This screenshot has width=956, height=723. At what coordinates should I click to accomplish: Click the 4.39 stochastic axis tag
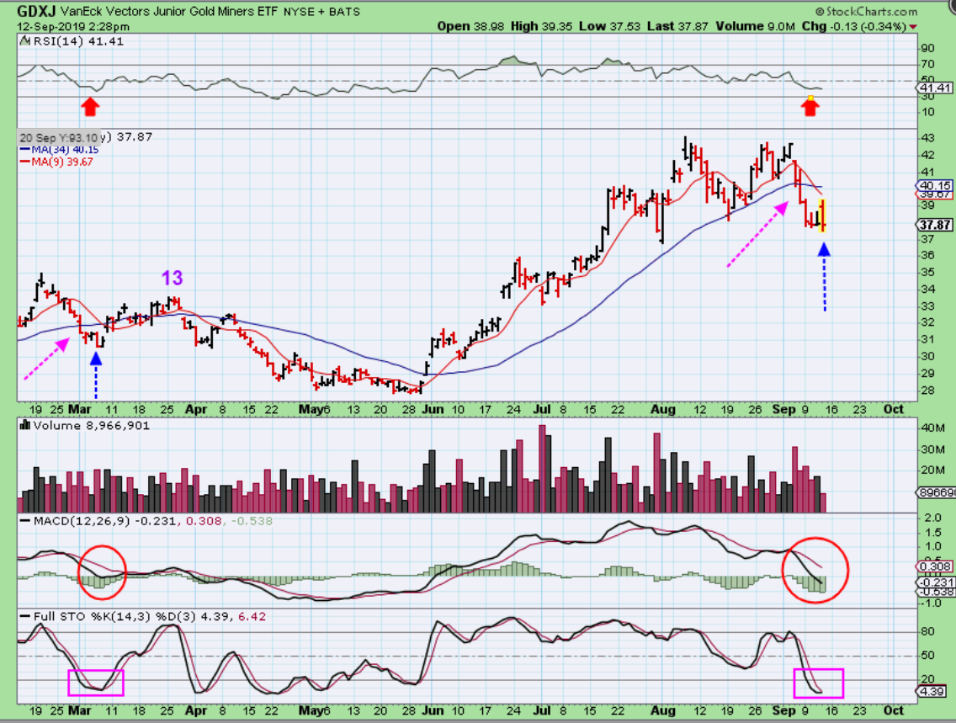coord(932,691)
